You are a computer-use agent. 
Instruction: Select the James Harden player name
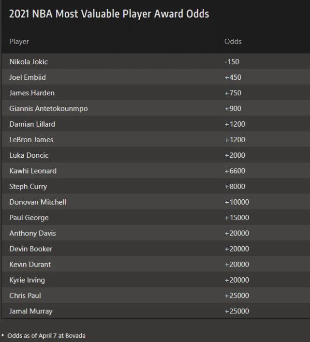[x=32, y=93]
